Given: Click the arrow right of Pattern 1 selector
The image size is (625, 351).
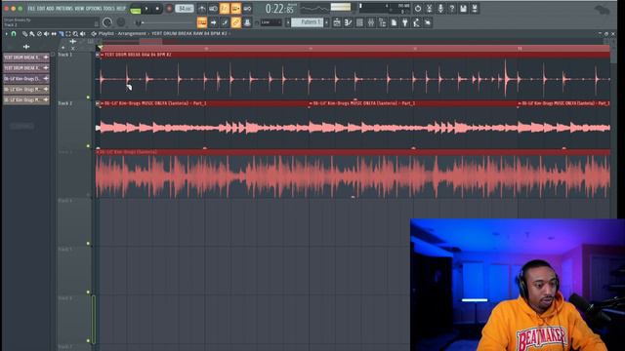Looking at the screenshot, I should coord(326,22).
